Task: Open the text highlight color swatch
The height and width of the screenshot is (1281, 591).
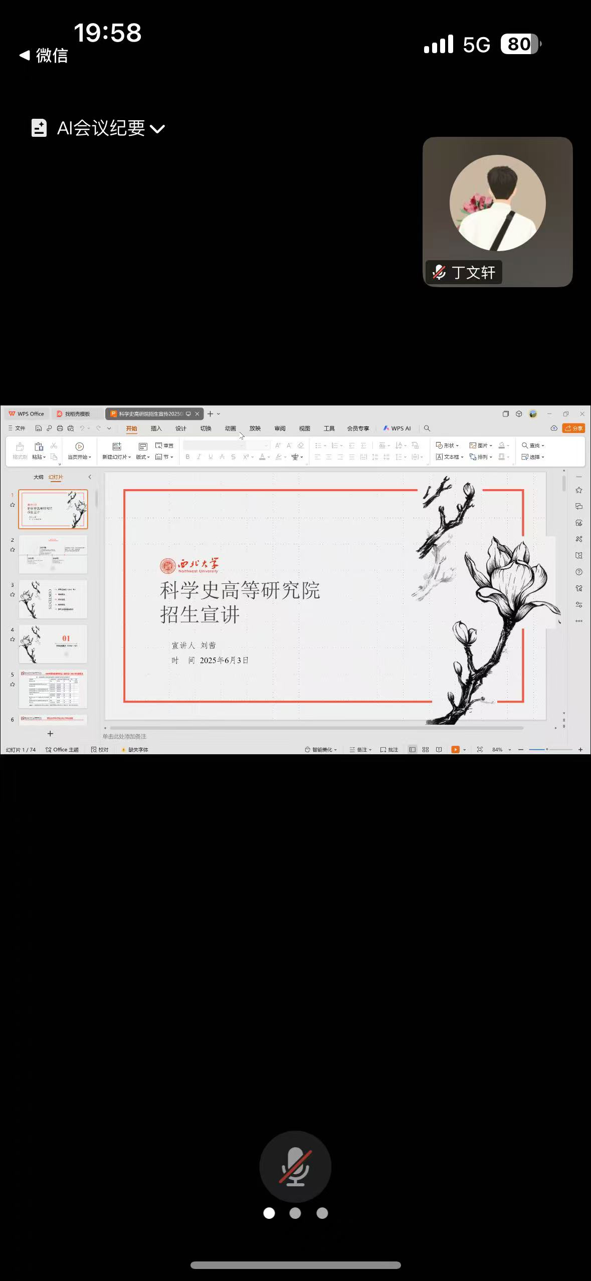Action: coord(279,457)
